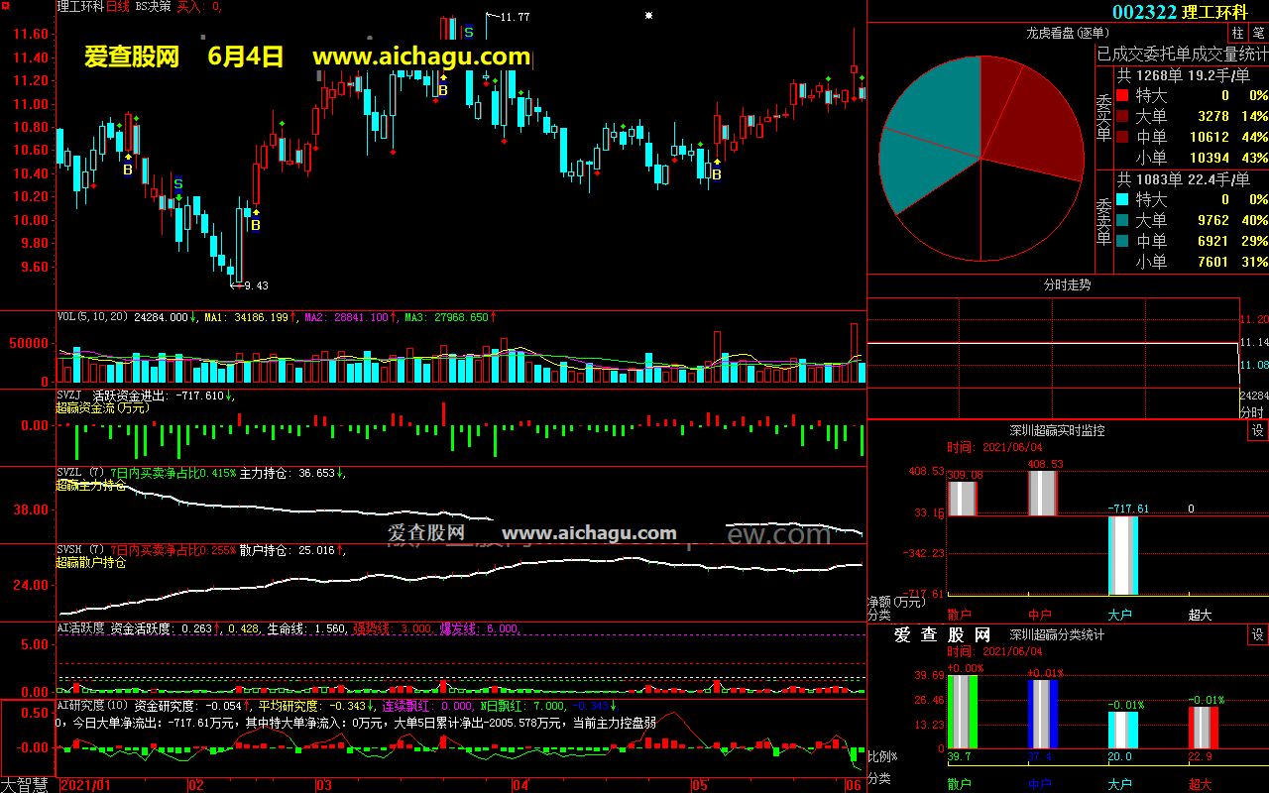Click the 9.43 low price label
1269x793 pixels.
pos(256,285)
